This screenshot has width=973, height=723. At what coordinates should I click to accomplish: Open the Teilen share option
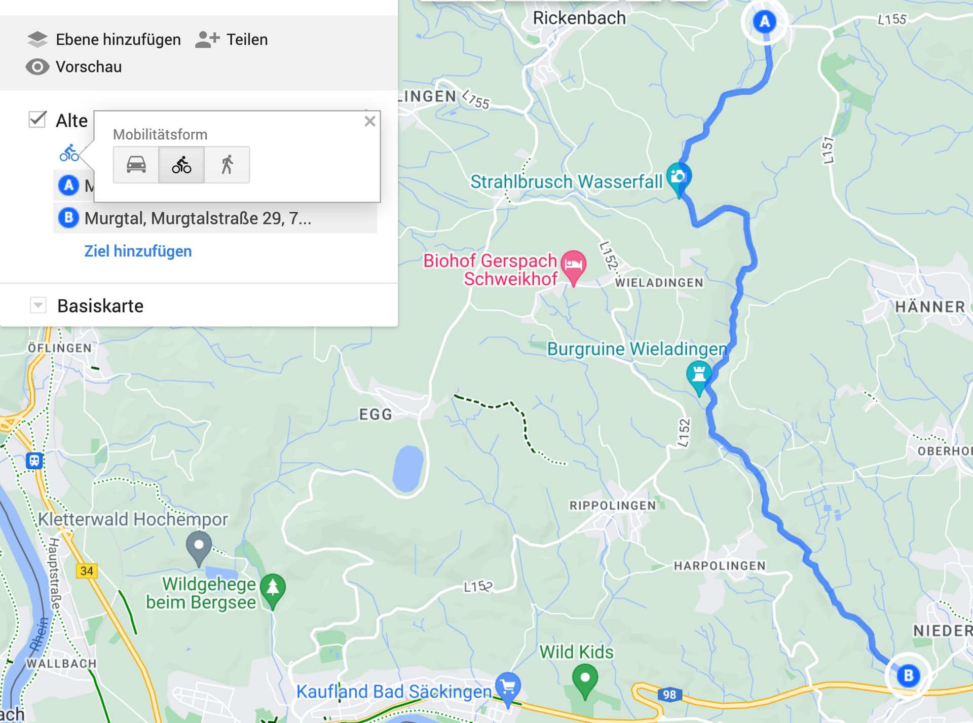232,40
